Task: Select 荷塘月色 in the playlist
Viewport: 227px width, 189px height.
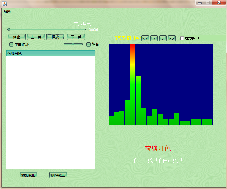Action: coord(51,53)
